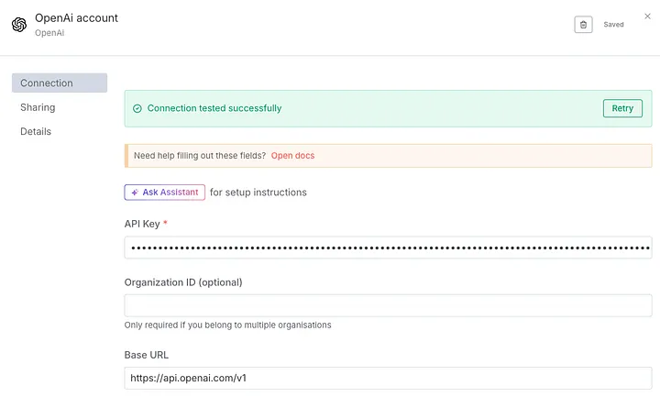Click the 'Need help filling out these fields?' text
660x397 pixels.
(x=200, y=156)
